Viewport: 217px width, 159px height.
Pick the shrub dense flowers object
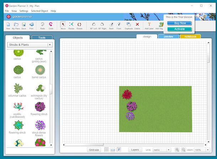pyautogui.click(x=40, y=125)
